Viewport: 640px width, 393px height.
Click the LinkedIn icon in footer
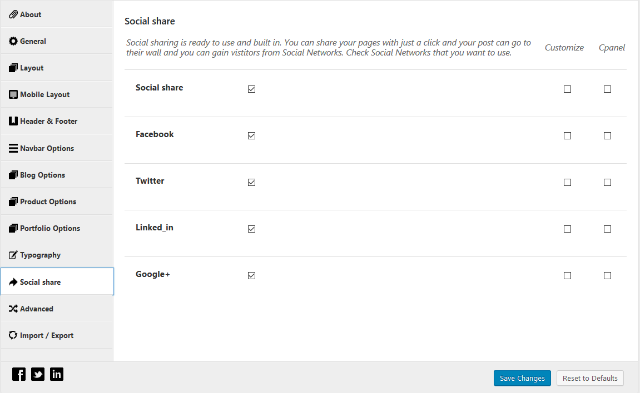(57, 374)
